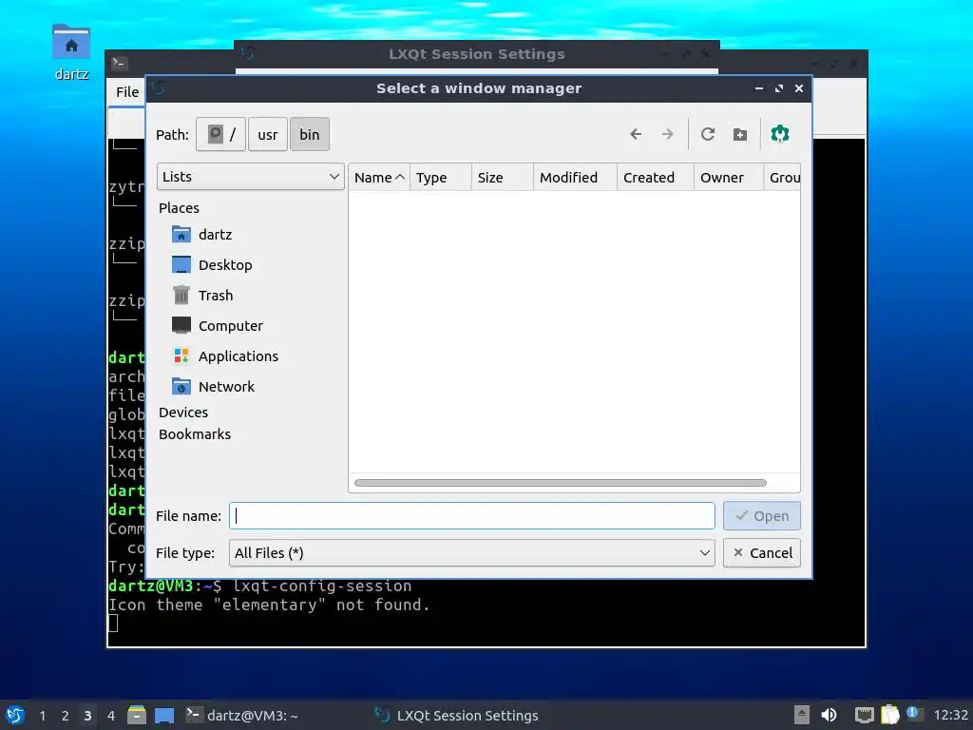Click the bin path segment button
Screen dimensions: 973x730
pyautogui.click(x=310, y=134)
